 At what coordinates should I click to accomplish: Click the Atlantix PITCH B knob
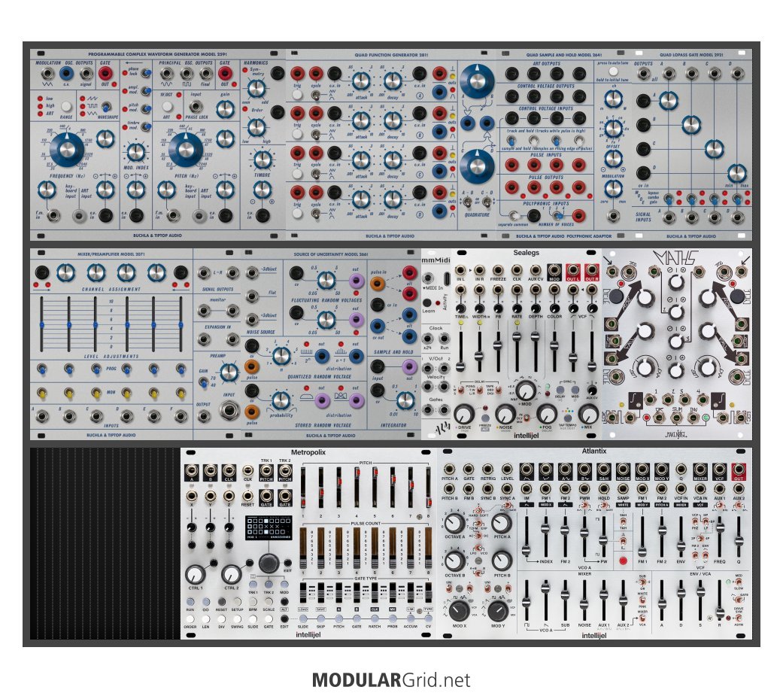pyautogui.click(x=502, y=561)
